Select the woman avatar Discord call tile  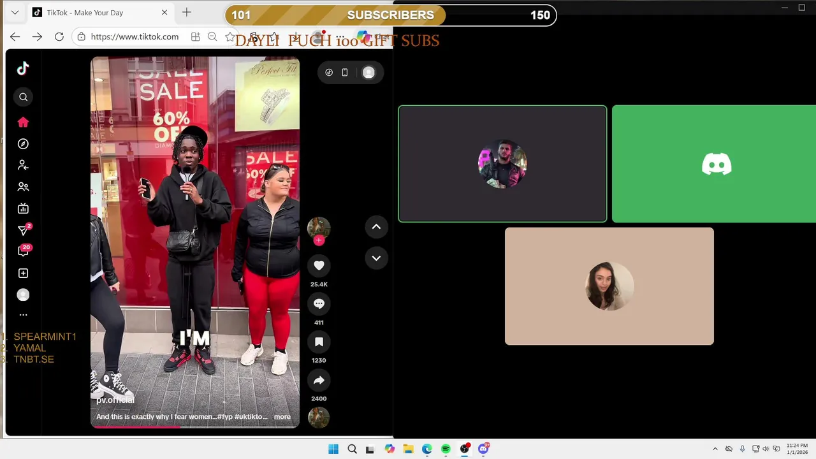point(609,286)
